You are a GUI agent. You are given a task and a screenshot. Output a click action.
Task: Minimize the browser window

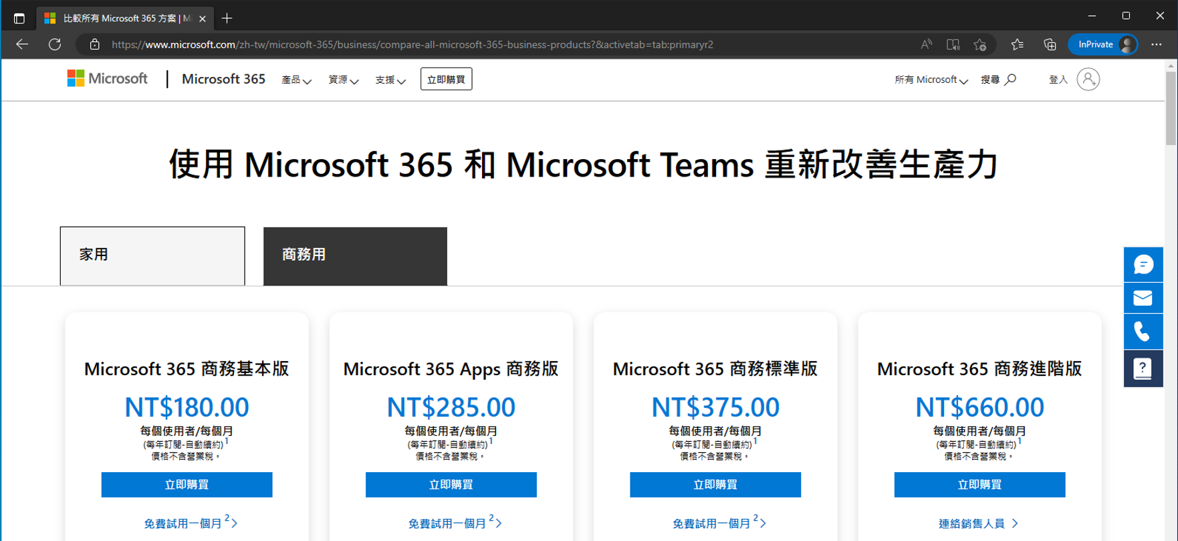point(1092,16)
